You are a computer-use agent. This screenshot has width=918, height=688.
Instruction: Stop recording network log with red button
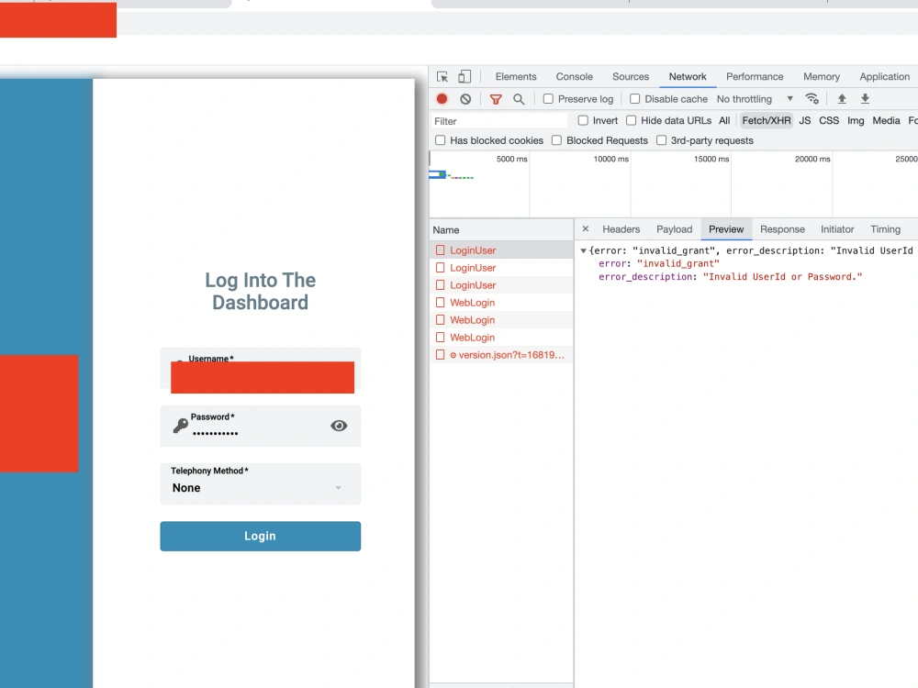(x=442, y=99)
